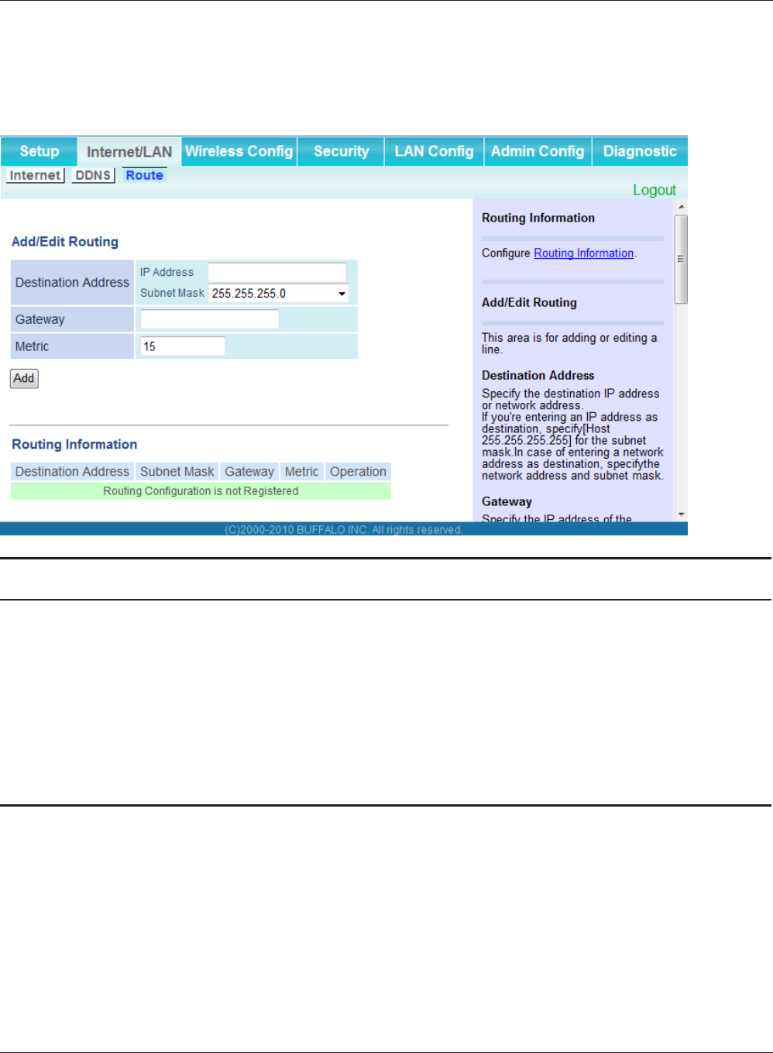Select the Route sub-tab
The height and width of the screenshot is (1053, 773).
[144, 175]
